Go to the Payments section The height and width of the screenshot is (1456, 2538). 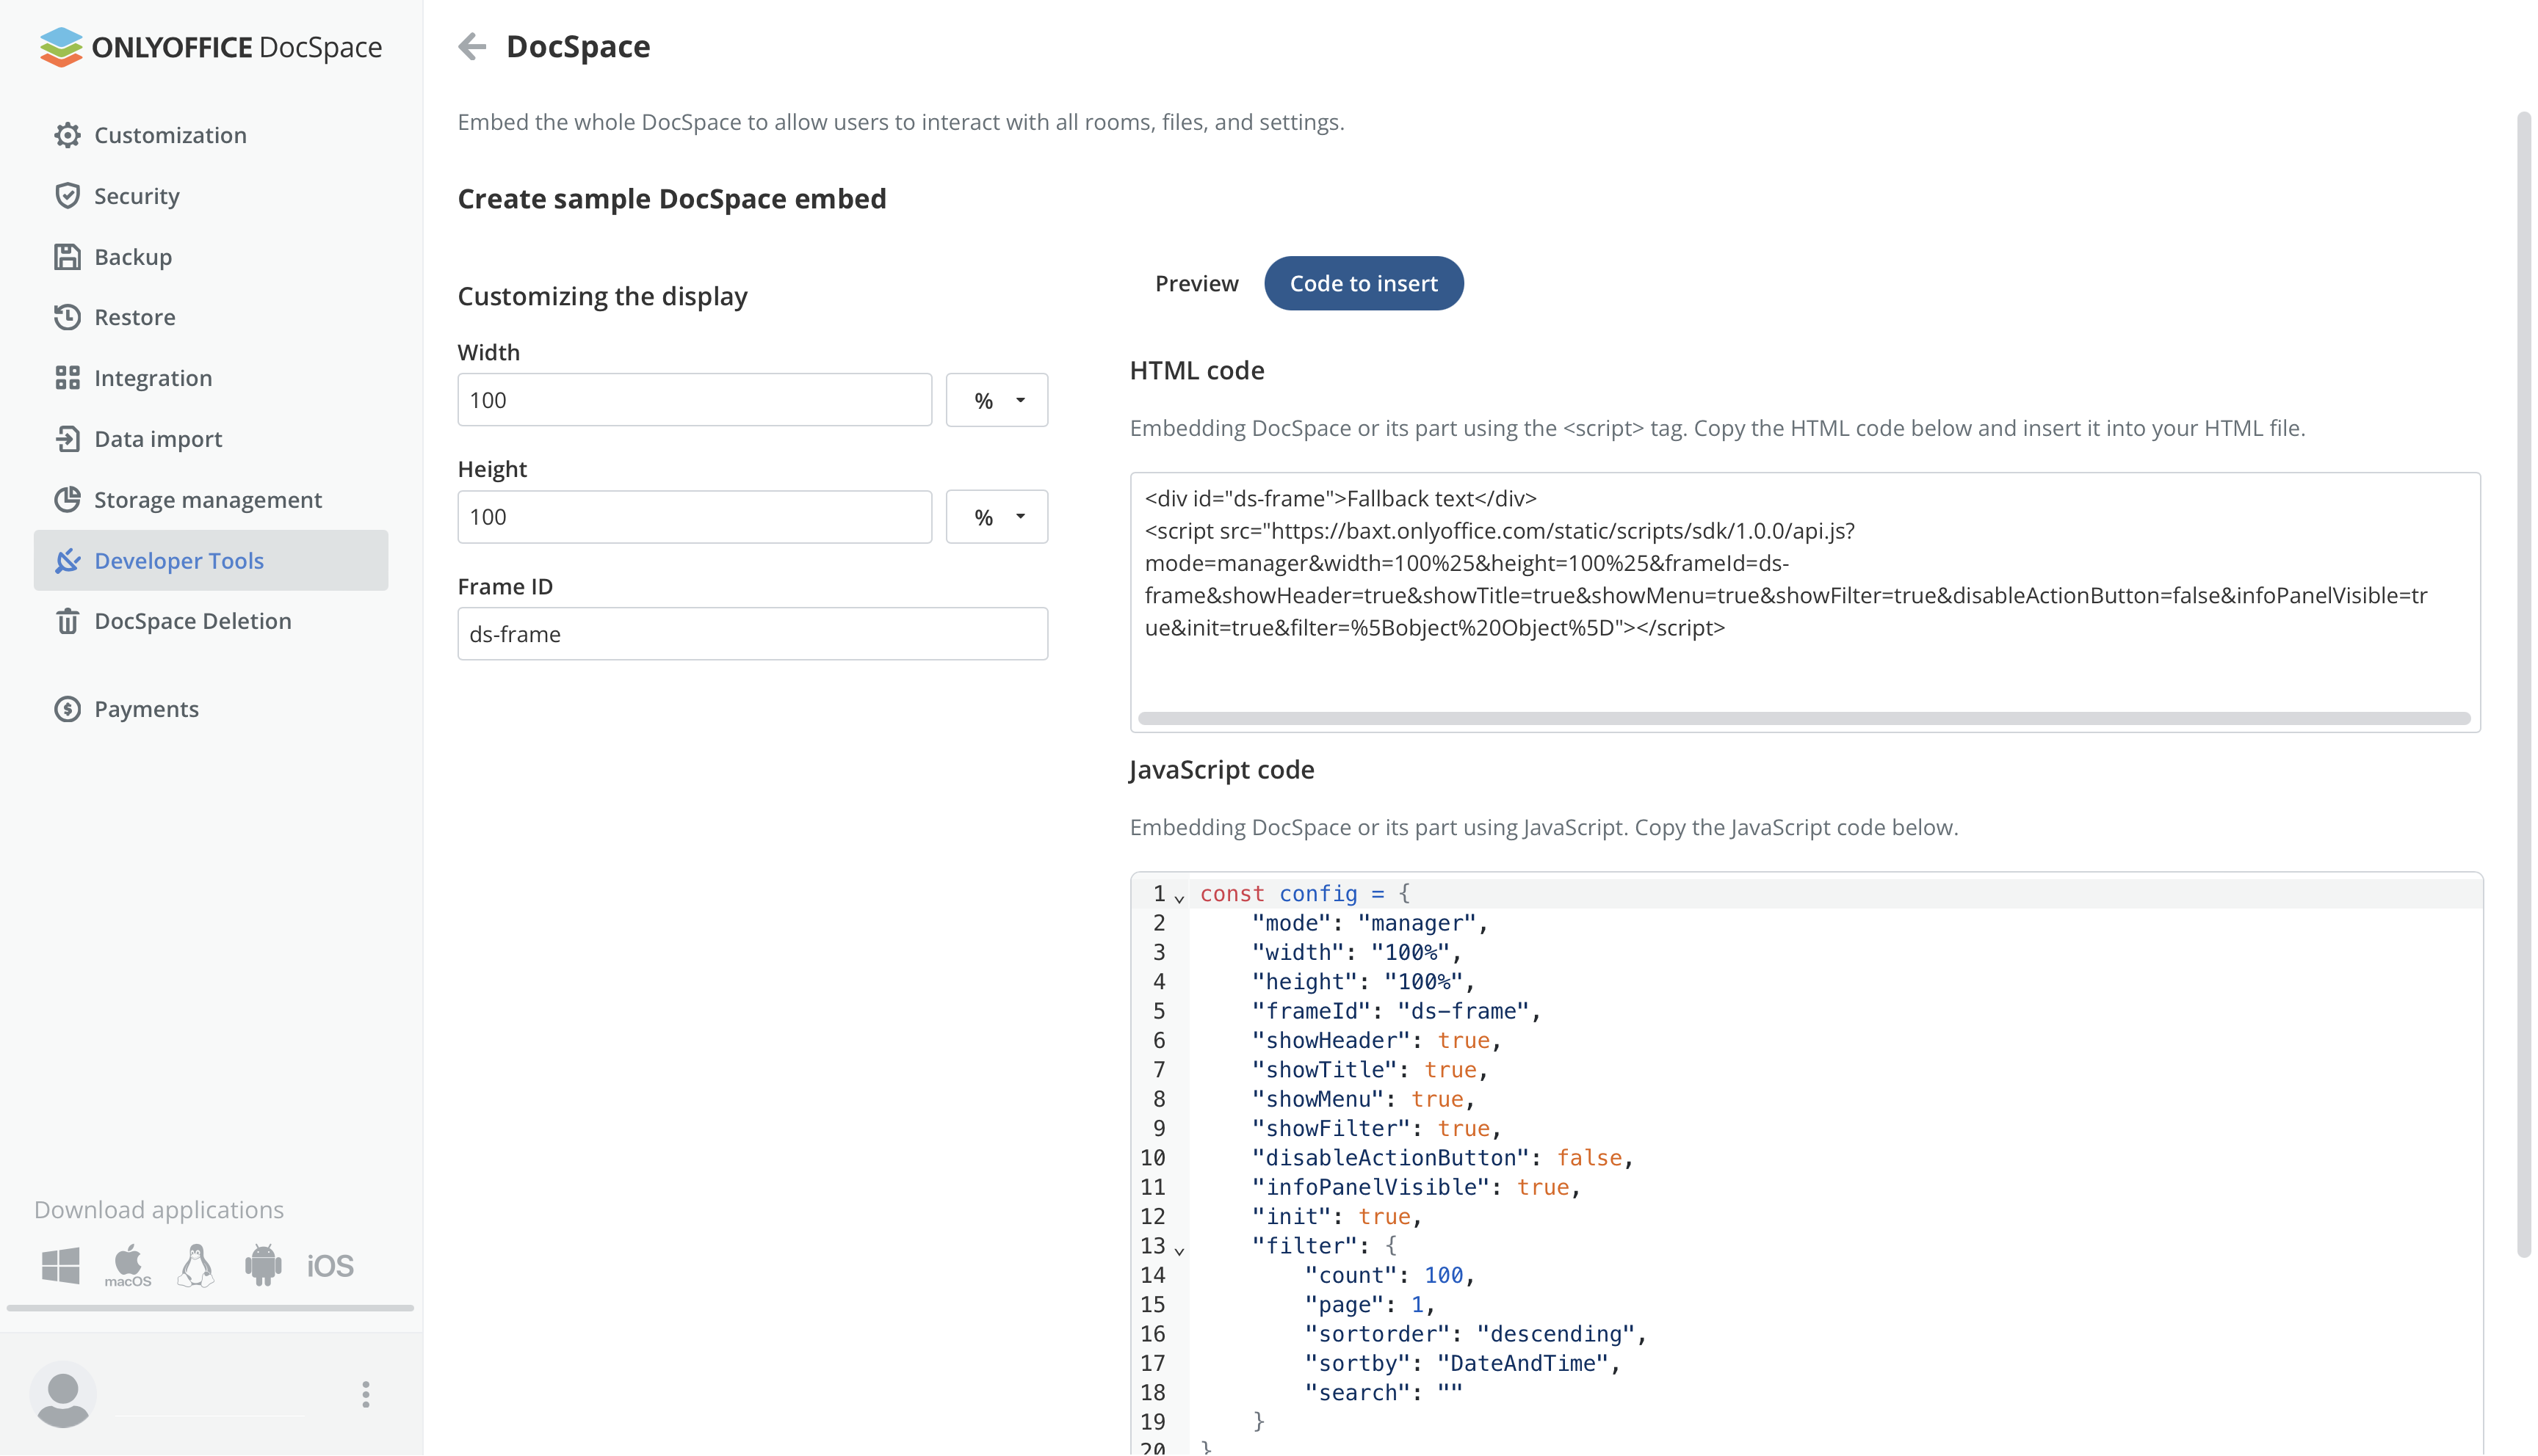[x=146, y=709]
